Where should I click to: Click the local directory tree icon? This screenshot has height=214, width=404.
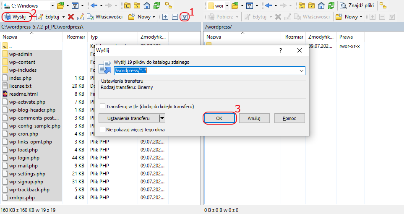(x=169, y=5)
